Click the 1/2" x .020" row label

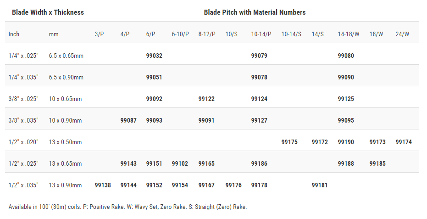pyautogui.click(x=23, y=142)
